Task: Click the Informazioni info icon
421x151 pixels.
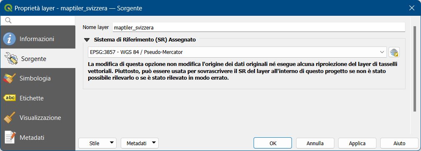Action: click(x=10, y=39)
